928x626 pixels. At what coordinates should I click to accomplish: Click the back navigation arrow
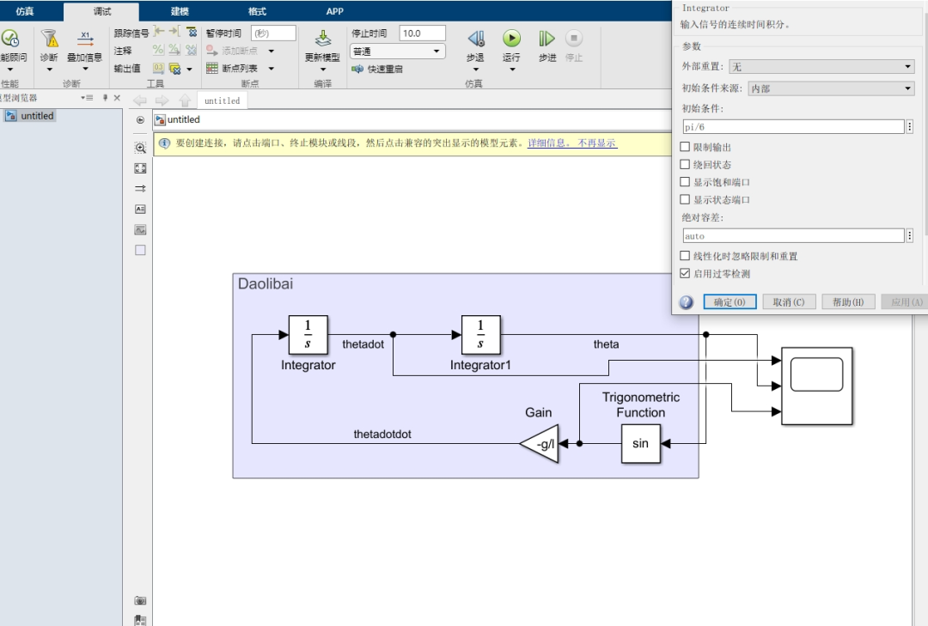coord(140,100)
